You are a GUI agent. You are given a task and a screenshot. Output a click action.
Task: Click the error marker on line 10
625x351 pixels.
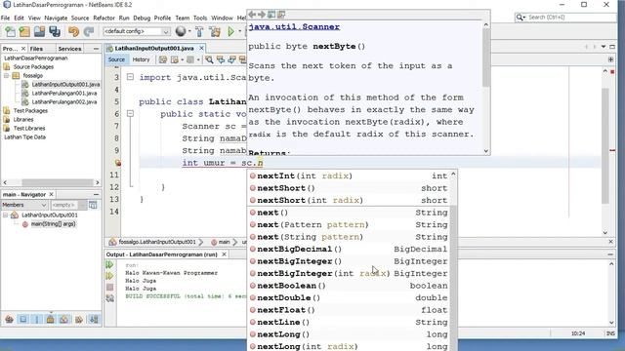pyautogui.click(x=118, y=163)
